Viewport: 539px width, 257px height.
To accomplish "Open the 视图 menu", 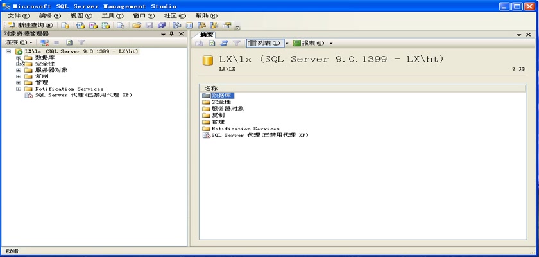I will coord(81,16).
